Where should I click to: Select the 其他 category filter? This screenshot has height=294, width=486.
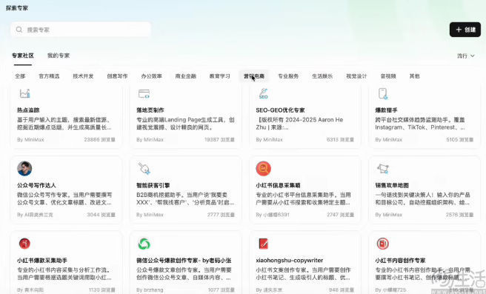coord(414,76)
